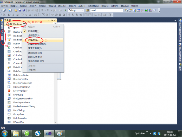Image resolution: width=182 pixels, height=137 pixels.
Task: Click the taskbar clock showing 18:38
Action: (170, 134)
